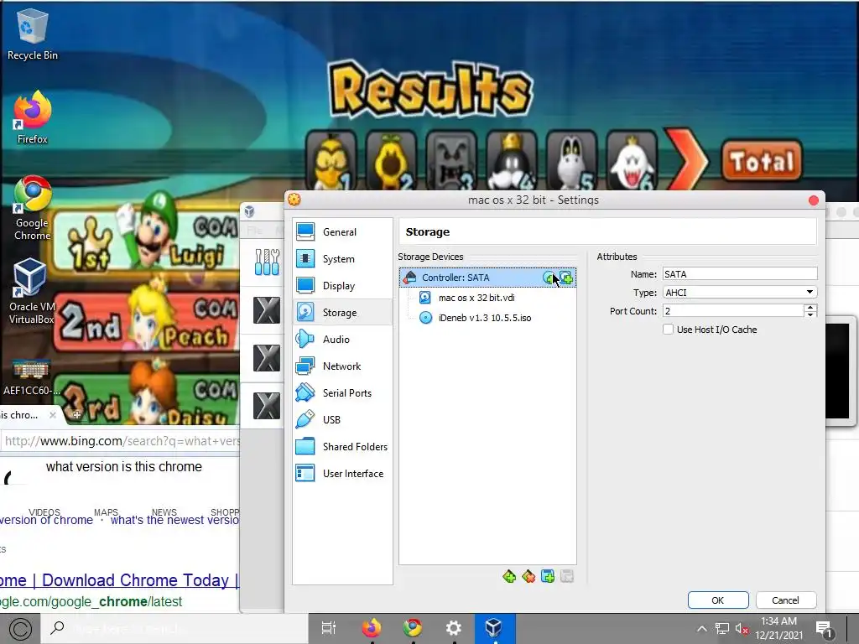This screenshot has height=644, width=859.
Task: Show hidden system tray icons
Action: click(702, 629)
